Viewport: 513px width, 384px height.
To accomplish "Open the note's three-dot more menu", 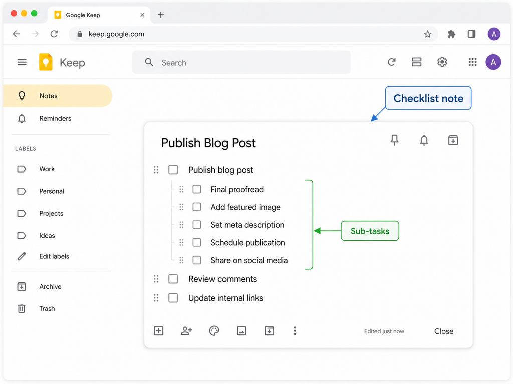I will (x=295, y=331).
